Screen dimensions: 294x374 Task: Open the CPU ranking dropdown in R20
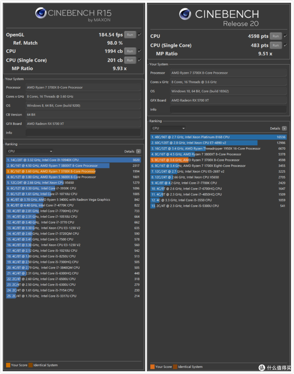(x=168, y=128)
